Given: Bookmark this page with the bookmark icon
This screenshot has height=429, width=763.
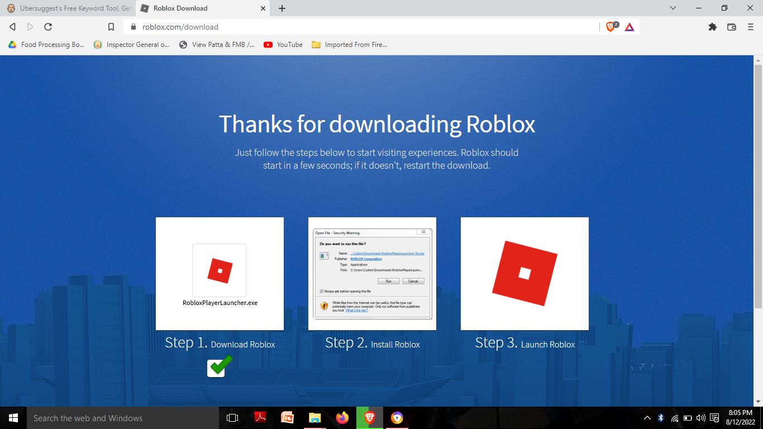Looking at the screenshot, I should (x=111, y=27).
